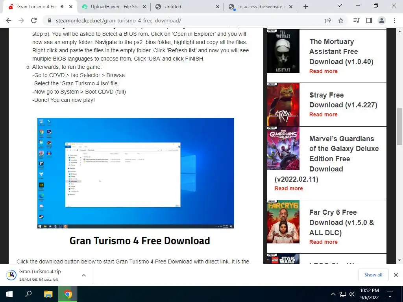Toggle the Chrome side panel
The width and height of the screenshot is (403, 302).
369,20
